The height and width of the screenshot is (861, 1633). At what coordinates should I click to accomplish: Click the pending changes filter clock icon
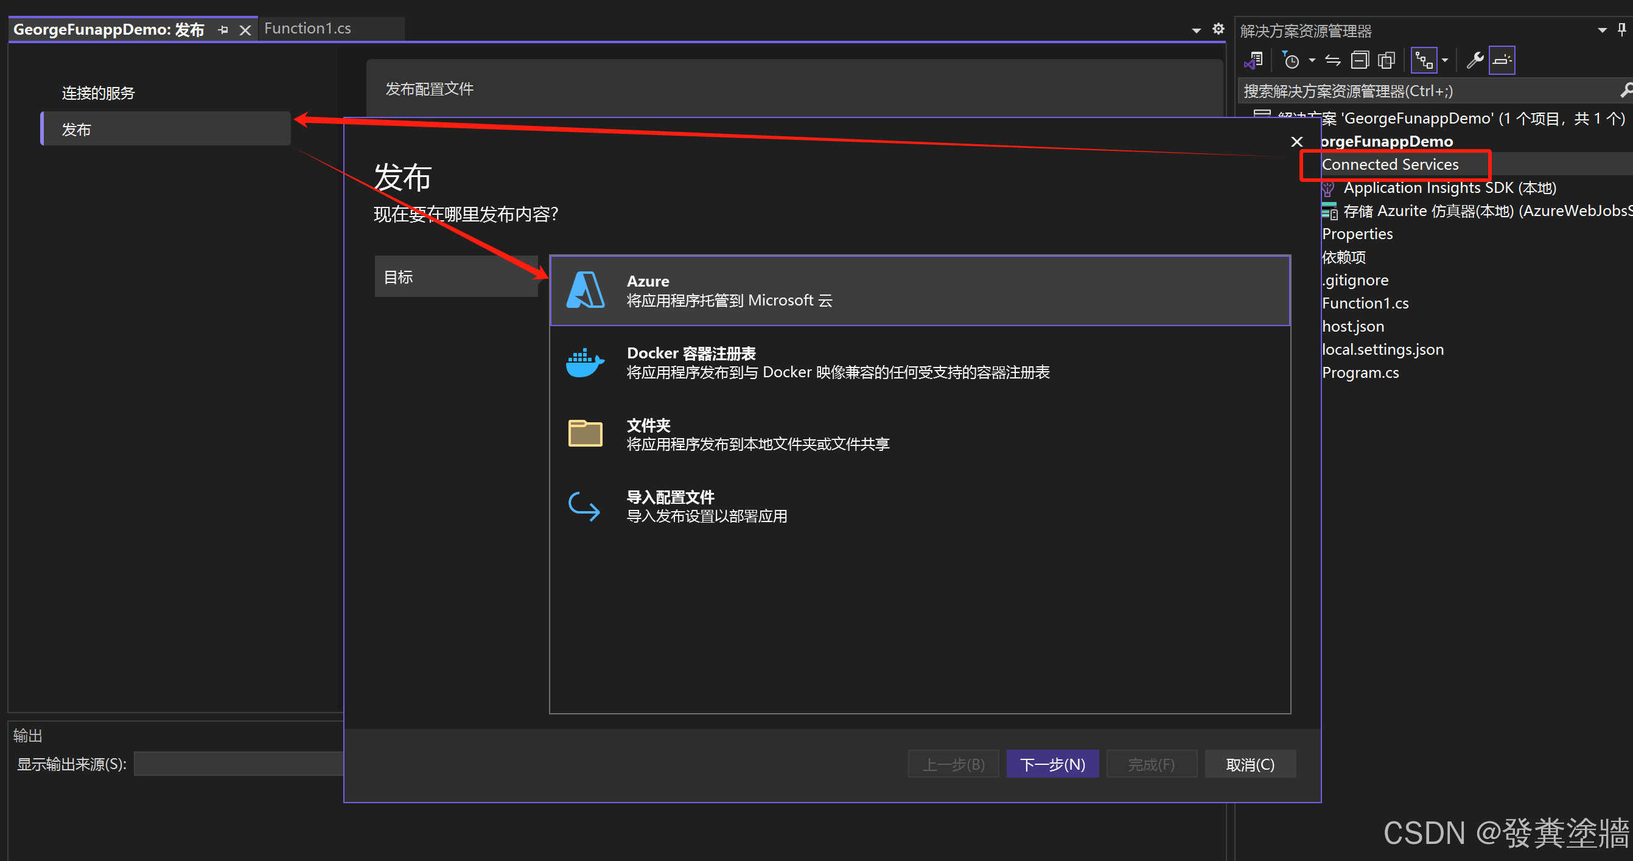(1291, 61)
